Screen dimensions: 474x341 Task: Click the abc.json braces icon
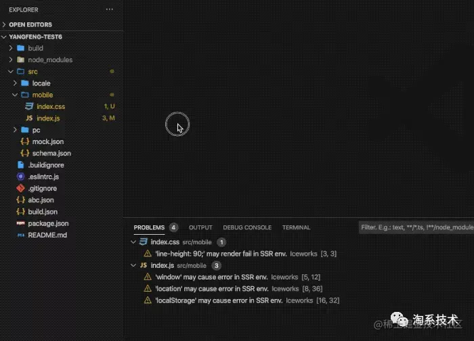pos(20,200)
